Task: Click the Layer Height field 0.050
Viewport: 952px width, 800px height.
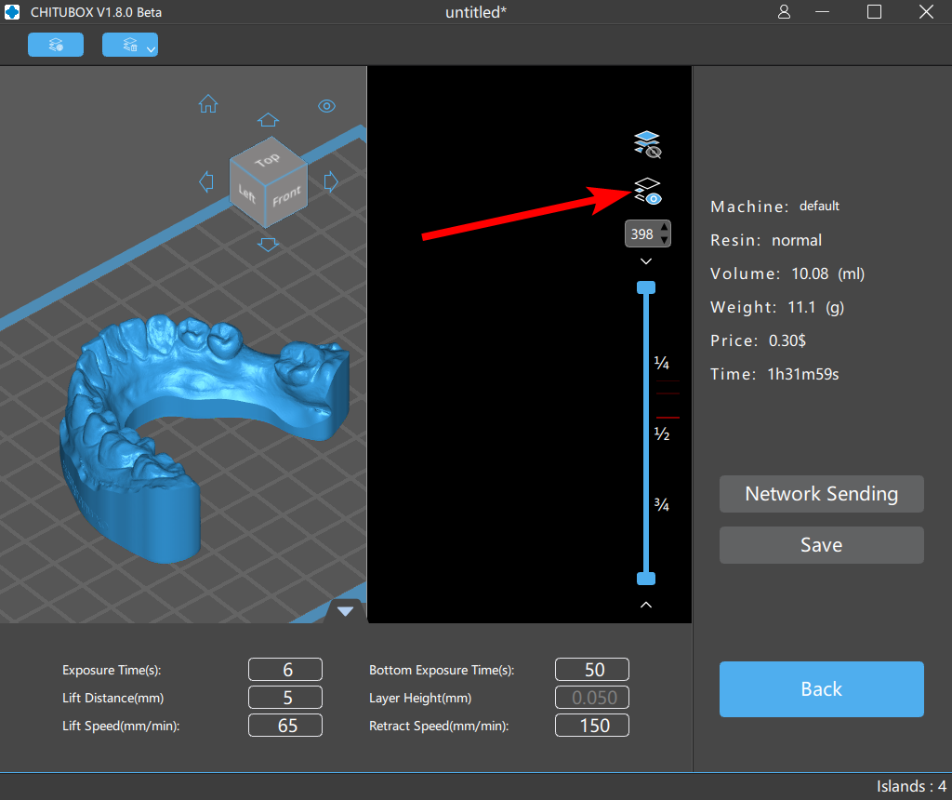Action: (x=592, y=698)
